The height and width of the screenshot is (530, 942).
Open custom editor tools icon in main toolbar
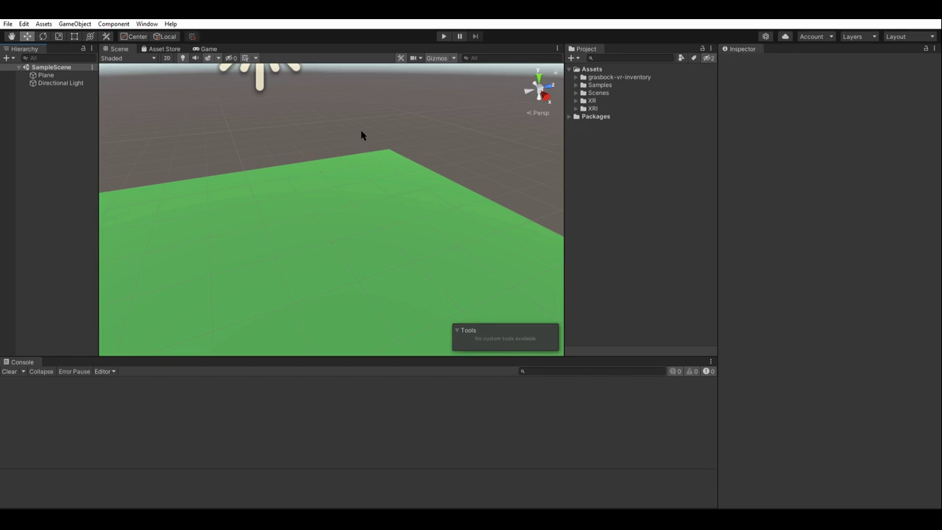coord(106,36)
